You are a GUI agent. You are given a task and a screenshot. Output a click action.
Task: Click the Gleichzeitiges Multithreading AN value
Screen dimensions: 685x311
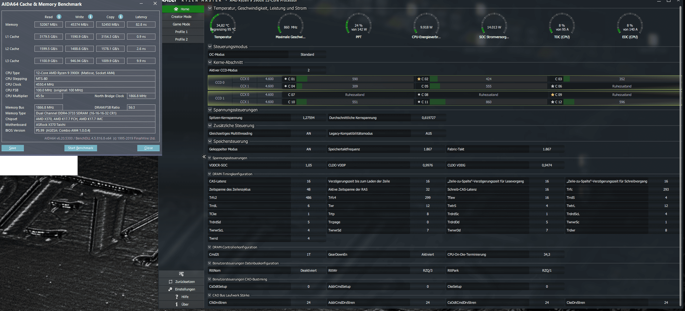[x=308, y=133]
